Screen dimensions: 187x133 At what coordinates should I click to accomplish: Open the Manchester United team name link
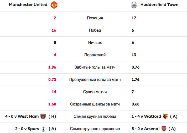tap(28, 5)
